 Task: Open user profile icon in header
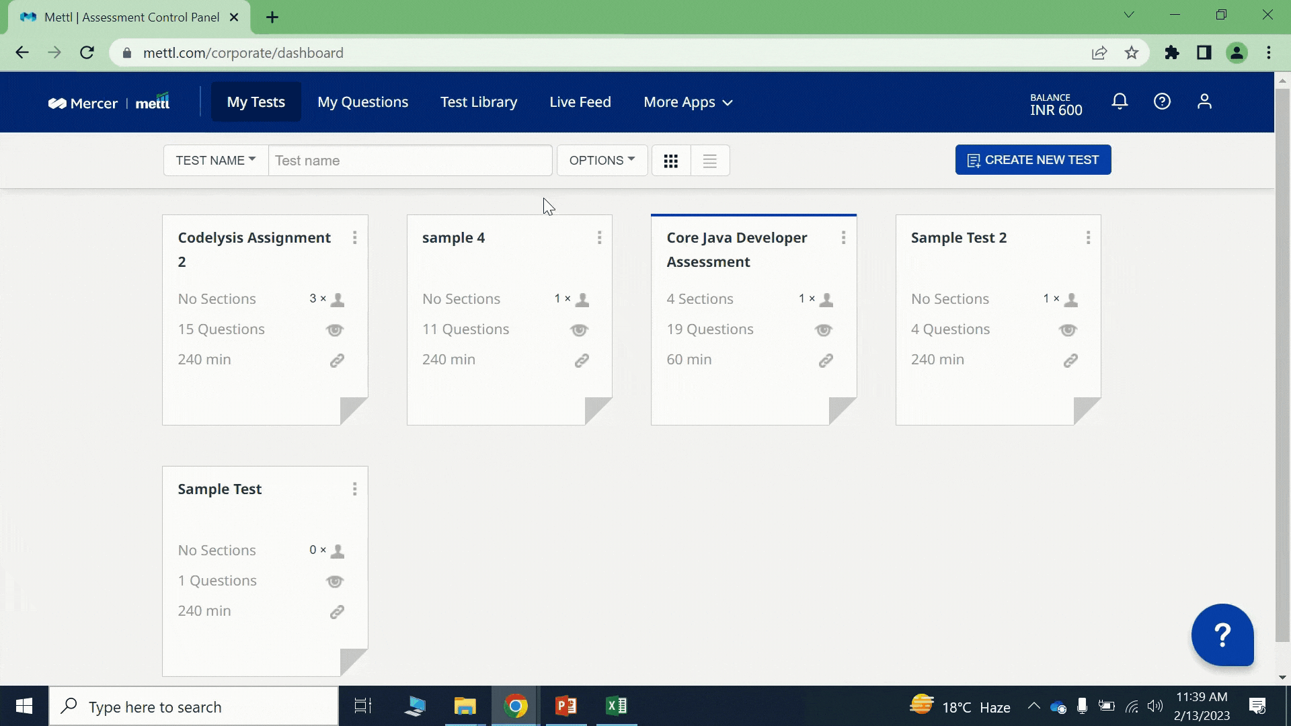pyautogui.click(x=1204, y=102)
